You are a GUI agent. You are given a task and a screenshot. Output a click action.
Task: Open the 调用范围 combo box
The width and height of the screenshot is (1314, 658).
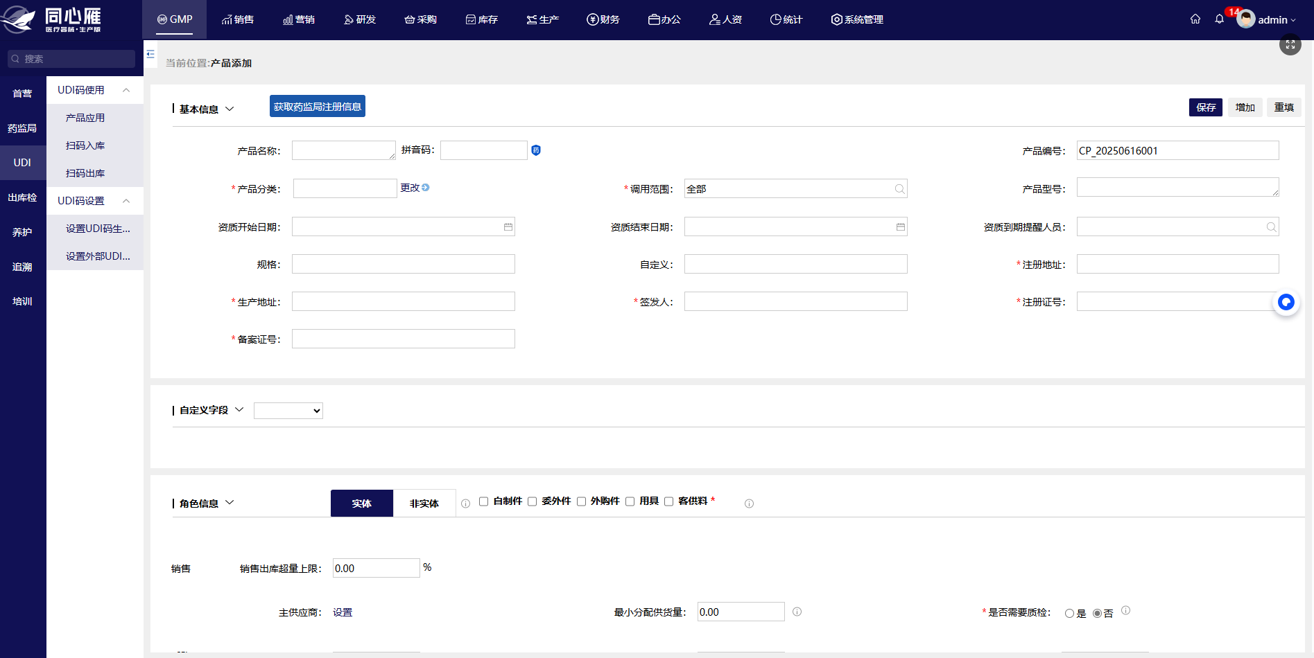(795, 189)
